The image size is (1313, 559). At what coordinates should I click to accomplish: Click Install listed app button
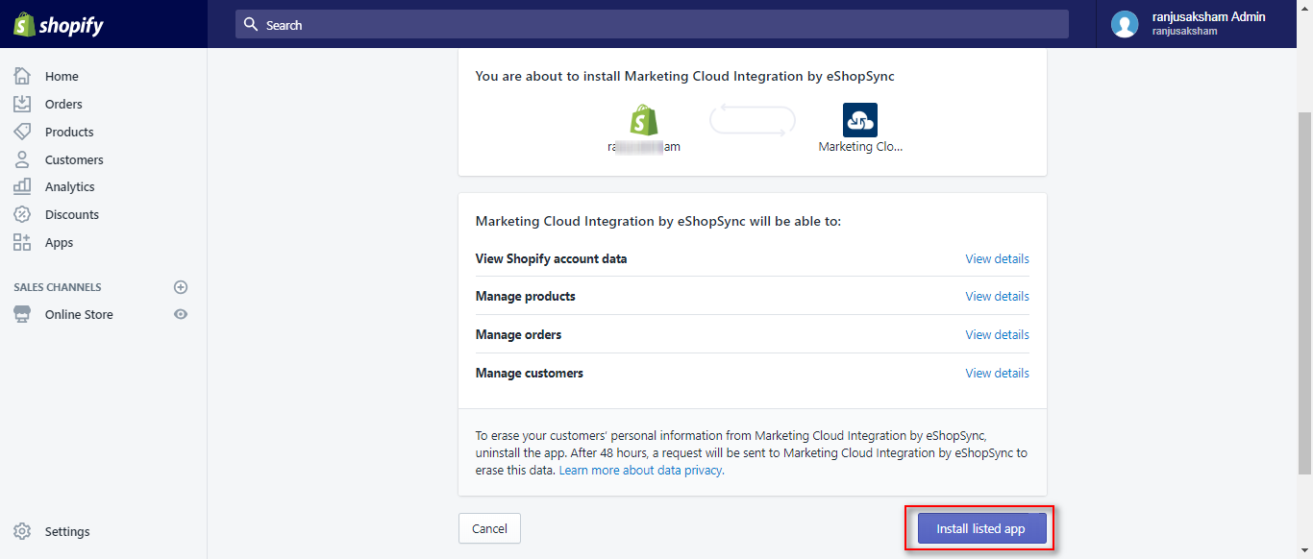[x=981, y=528]
